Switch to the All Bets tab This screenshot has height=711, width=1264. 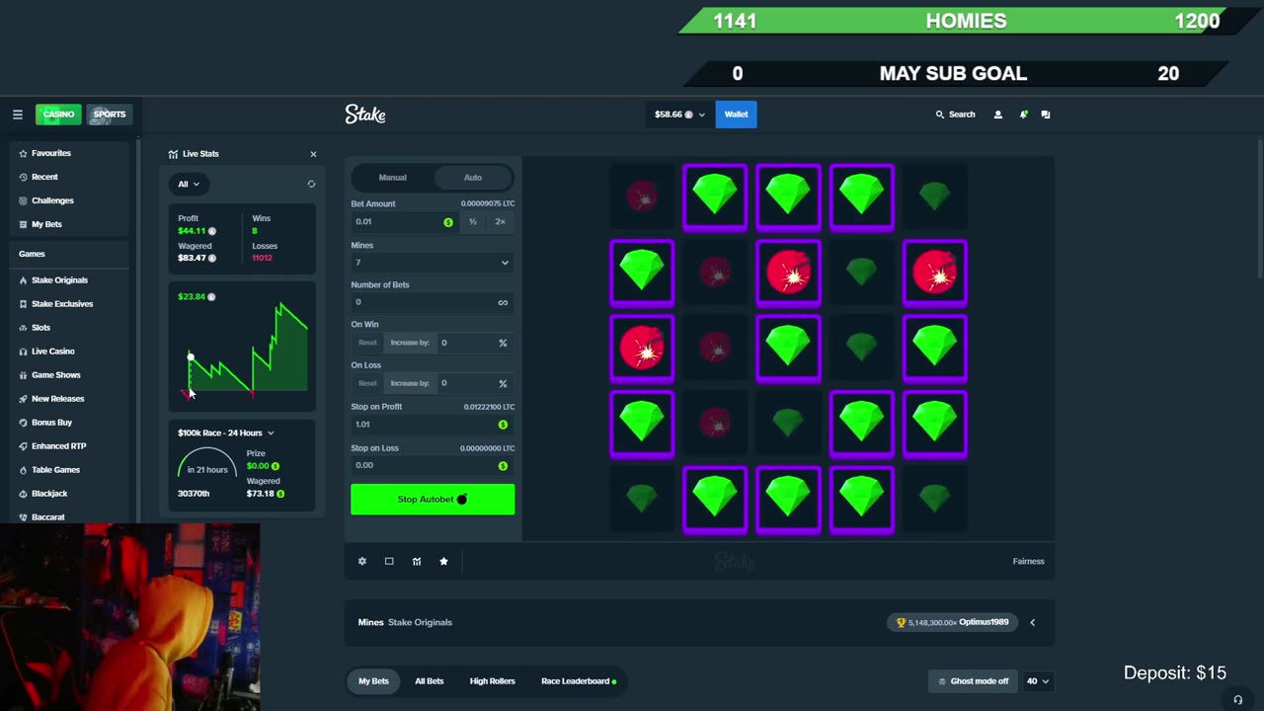coord(429,681)
